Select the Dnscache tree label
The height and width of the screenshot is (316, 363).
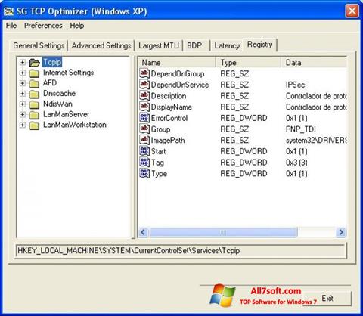pyautogui.click(x=59, y=94)
